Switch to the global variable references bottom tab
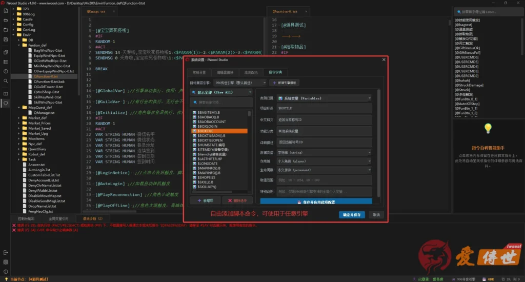The image size is (525, 282). point(58,218)
